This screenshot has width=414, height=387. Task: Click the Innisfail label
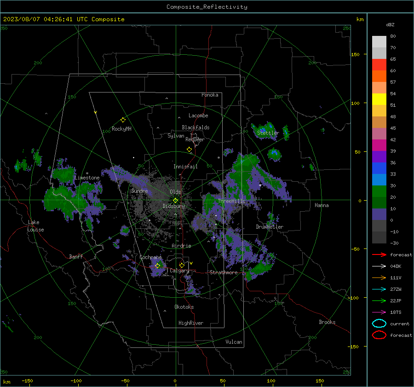[x=185, y=167]
